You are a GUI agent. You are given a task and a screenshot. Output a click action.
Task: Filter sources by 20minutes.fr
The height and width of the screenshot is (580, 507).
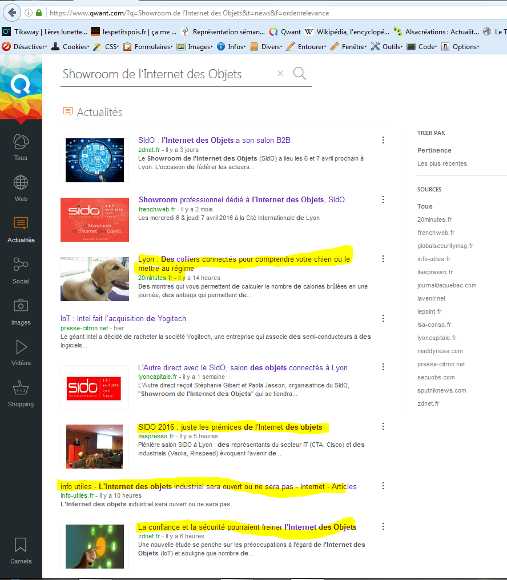(x=434, y=219)
